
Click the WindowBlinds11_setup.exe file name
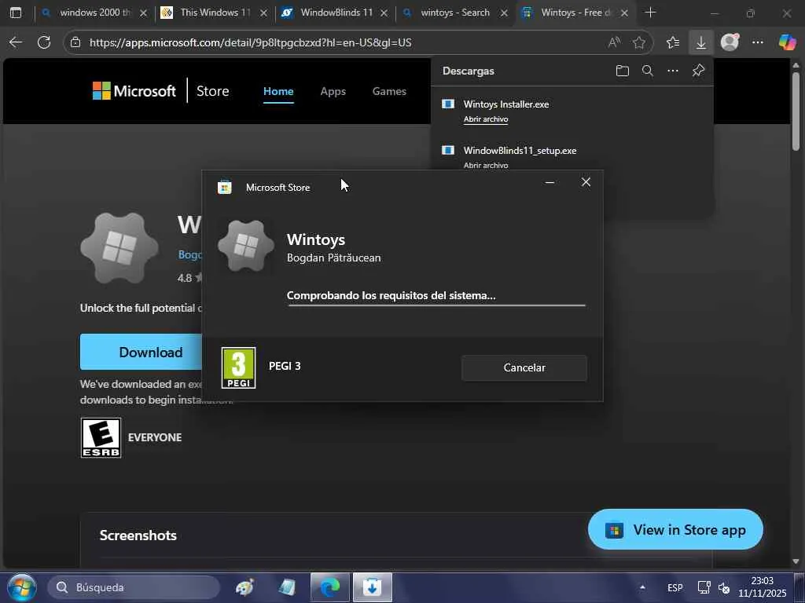[520, 150]
